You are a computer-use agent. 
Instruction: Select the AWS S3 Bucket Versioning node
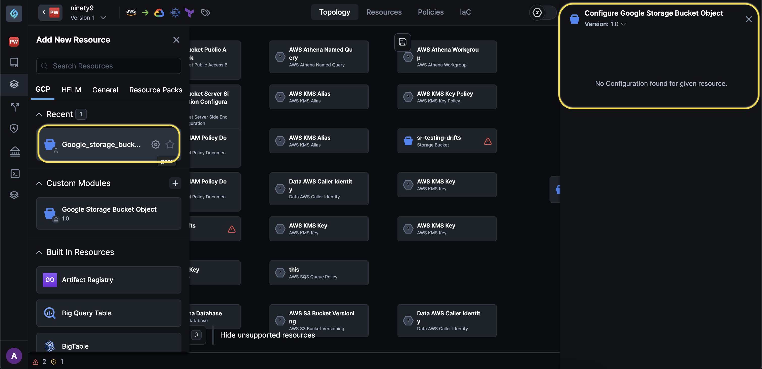point(319,321)
